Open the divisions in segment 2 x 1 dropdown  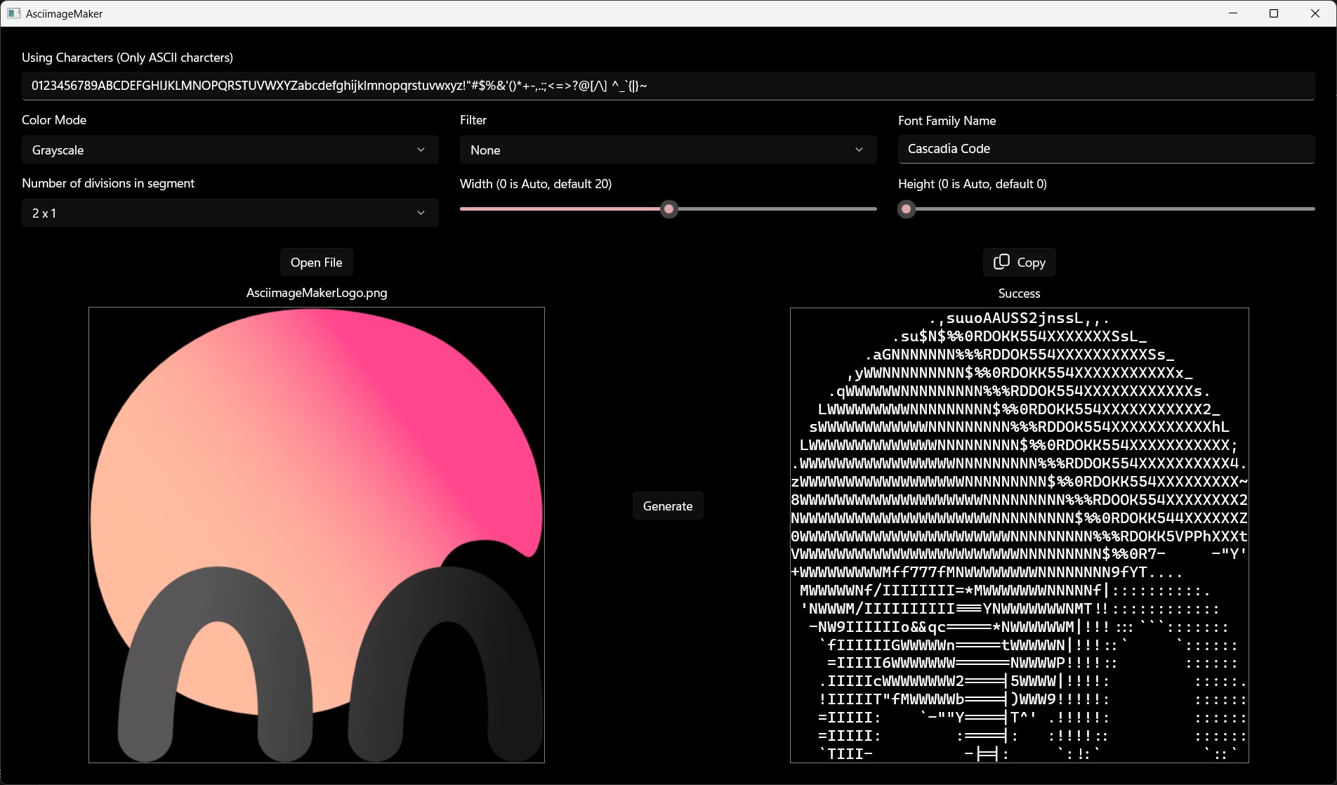230,213
